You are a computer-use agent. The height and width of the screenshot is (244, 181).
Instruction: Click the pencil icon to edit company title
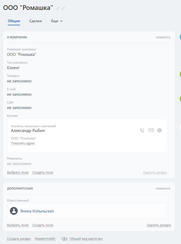coord(58,8)
